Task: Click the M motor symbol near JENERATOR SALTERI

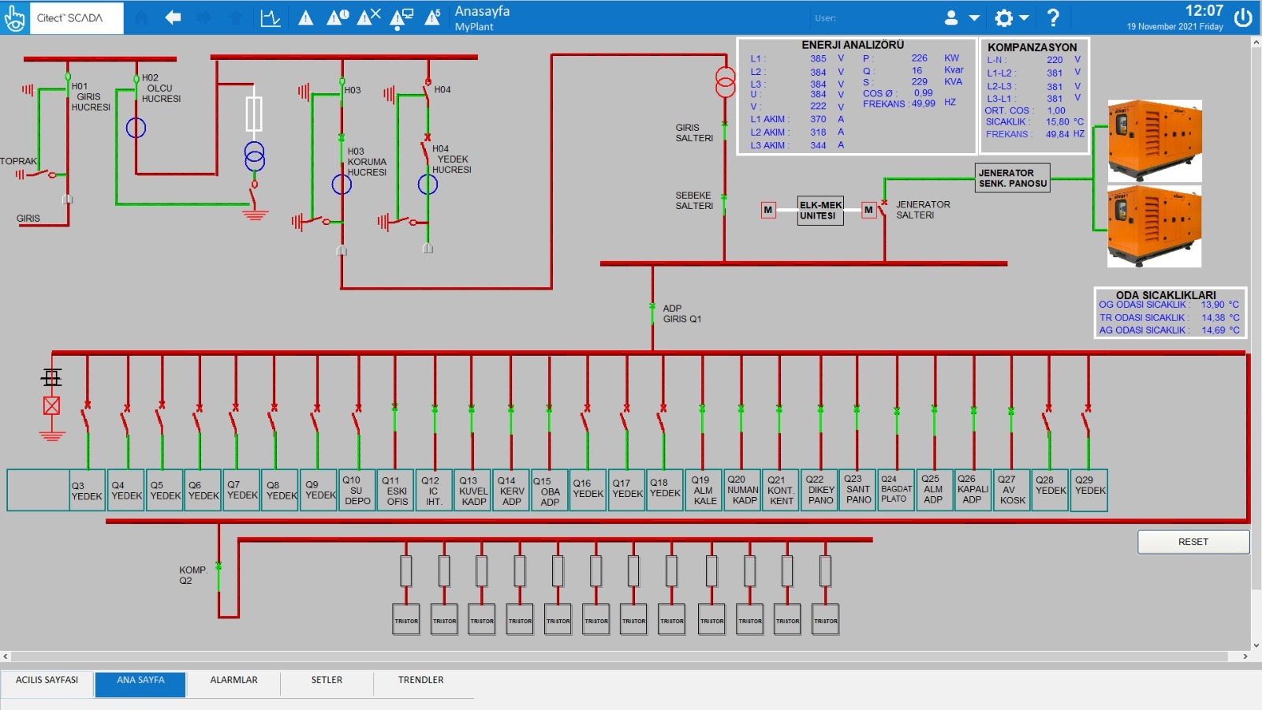Action: 868,210
